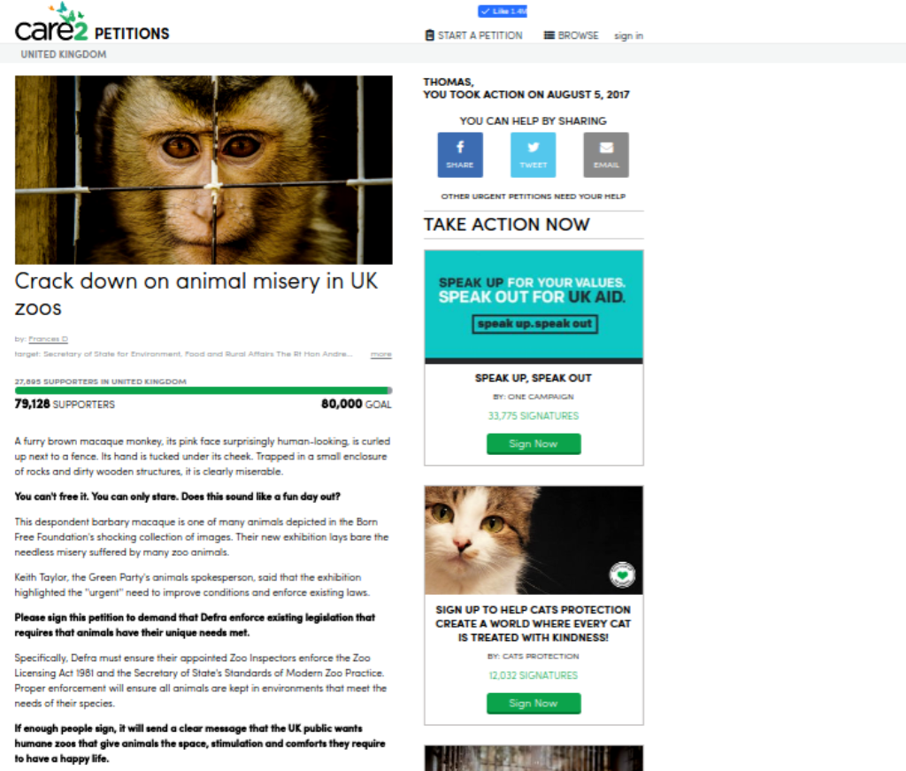Click the Twitter Tweet icon button
This screenshot has width=906, height=771.
click(x=533, y=155)
